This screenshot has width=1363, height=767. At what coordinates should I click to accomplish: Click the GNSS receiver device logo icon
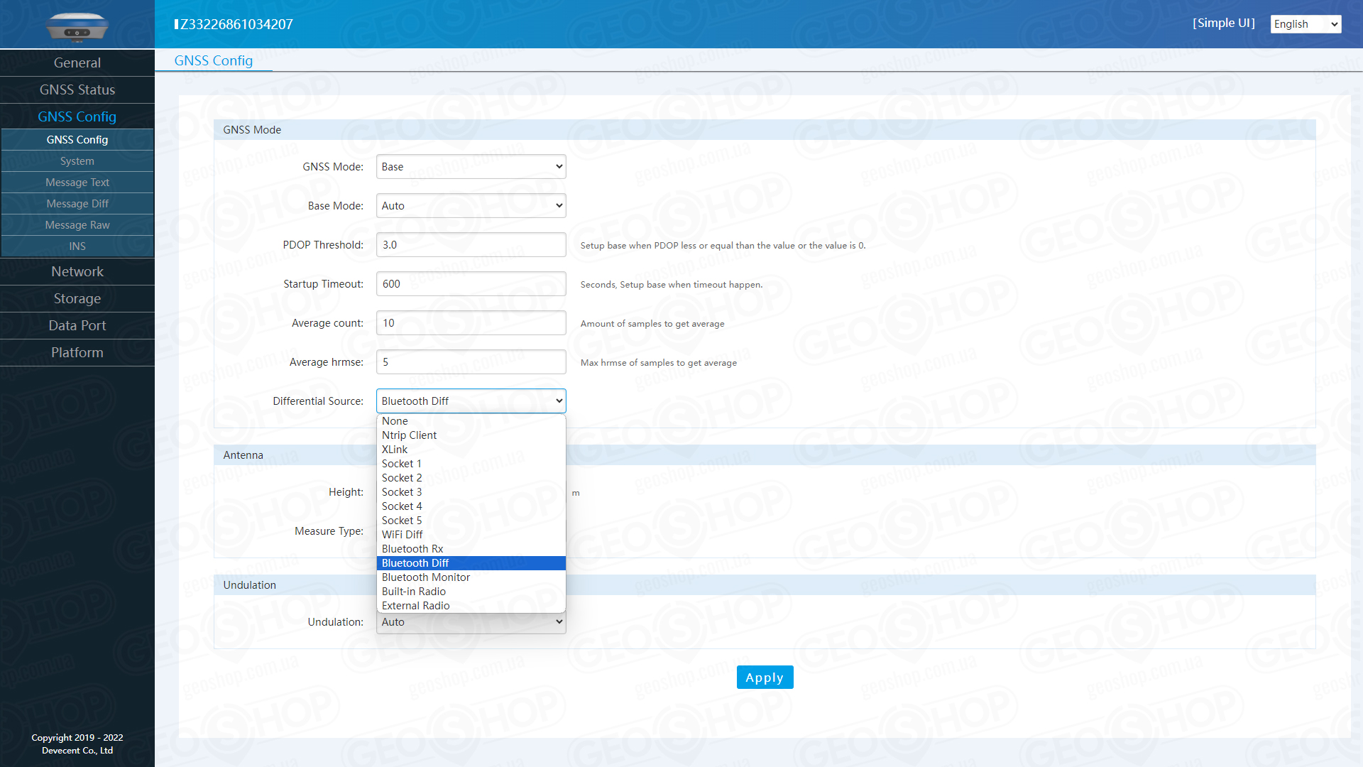click(77, 26)
